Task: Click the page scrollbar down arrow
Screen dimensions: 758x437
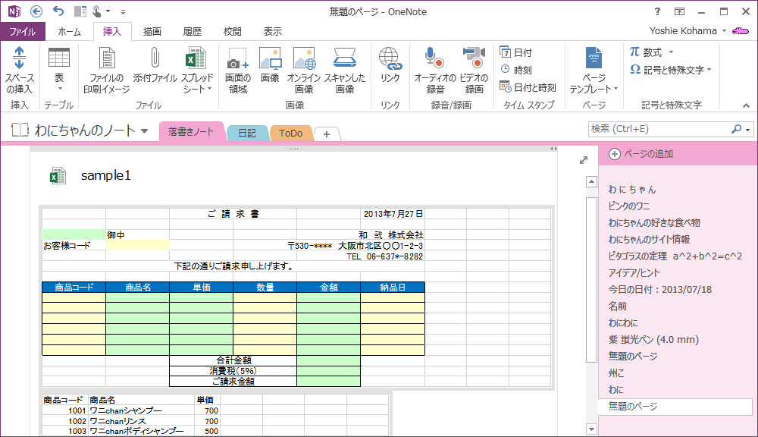Action: coord(591,429)
